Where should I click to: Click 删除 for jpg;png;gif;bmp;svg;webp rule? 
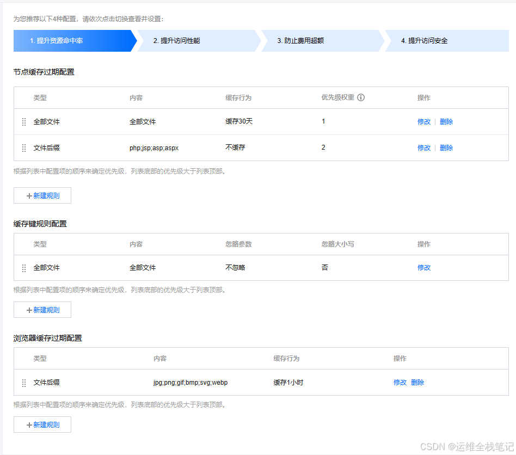[417, 383]
